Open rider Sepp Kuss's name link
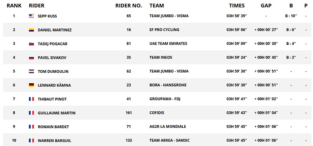Viewport: 313px width, 146px height. tap(47, 16)
